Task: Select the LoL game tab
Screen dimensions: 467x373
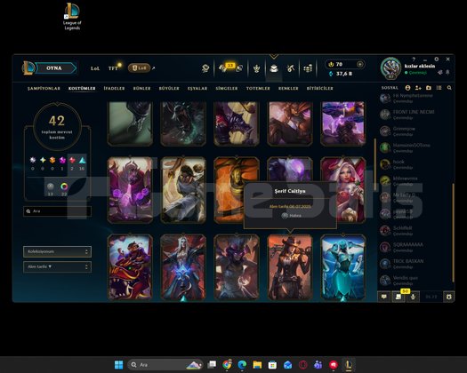Action: tap(95, 68)
